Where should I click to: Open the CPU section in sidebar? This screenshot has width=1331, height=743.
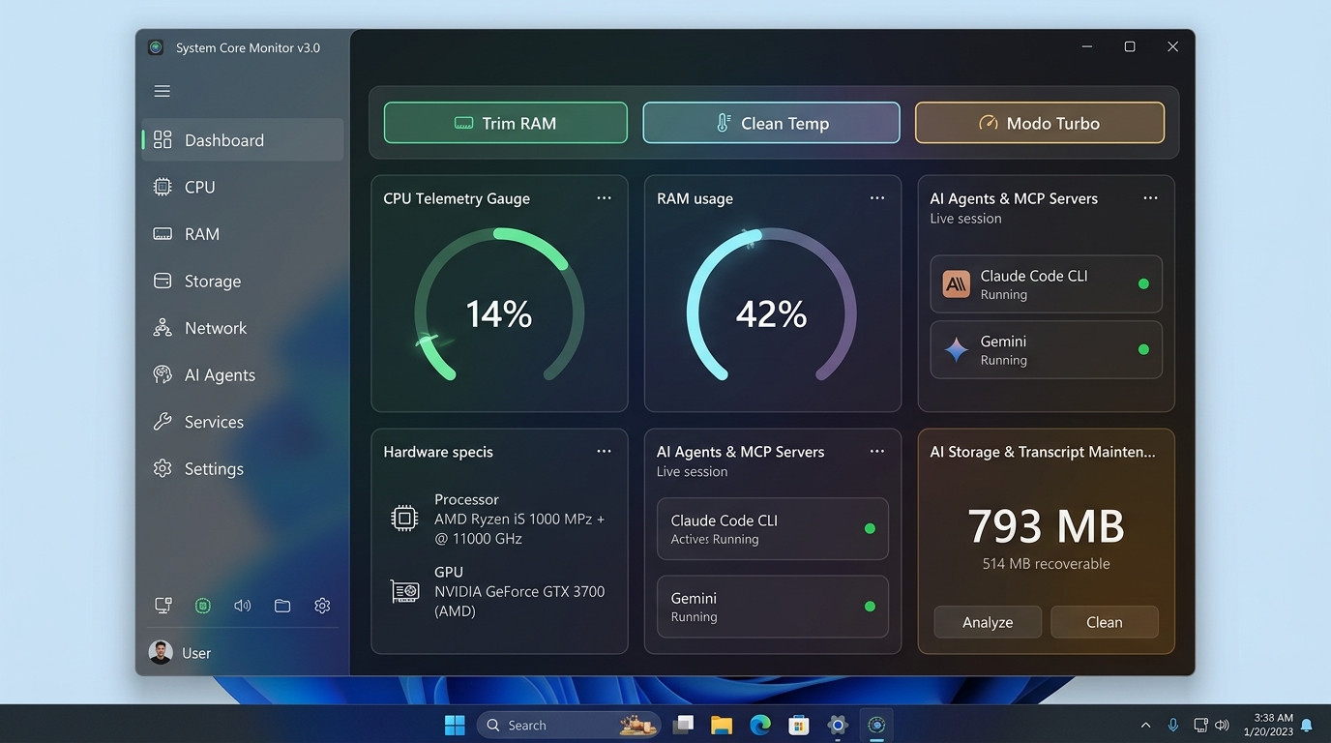243,187
